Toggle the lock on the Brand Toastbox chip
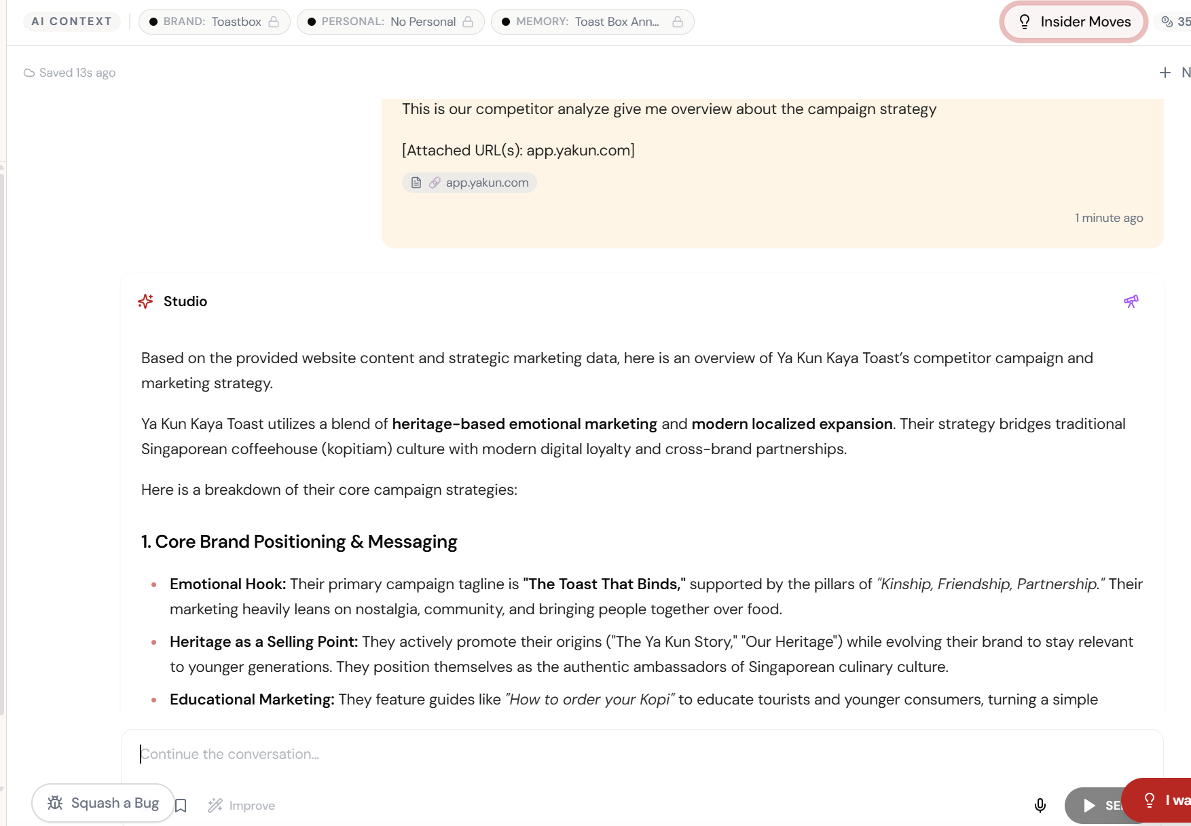Image resolution: width=1191 pixels, height=826 pixels. [x=274, y=22]
